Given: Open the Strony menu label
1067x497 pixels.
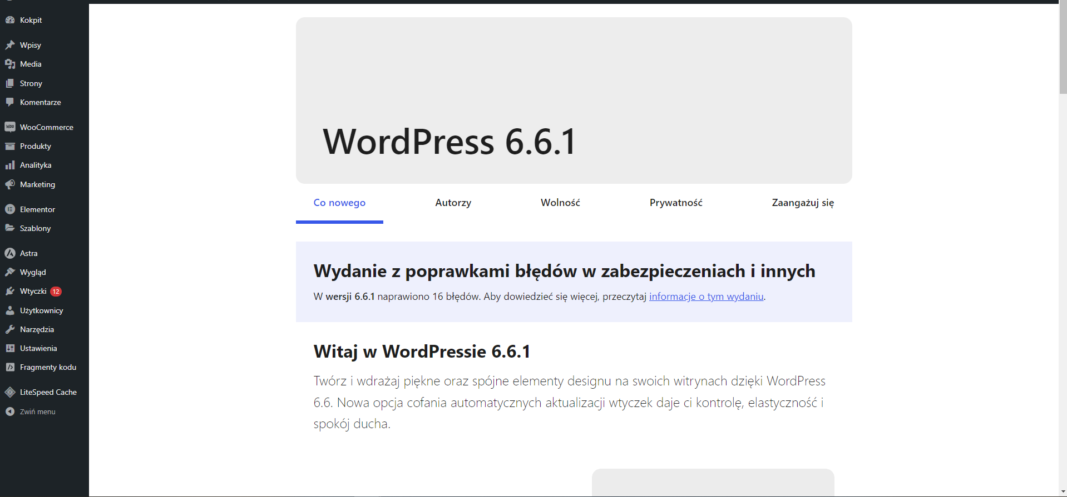Looking at the screenshot, I should coord(31,83).
